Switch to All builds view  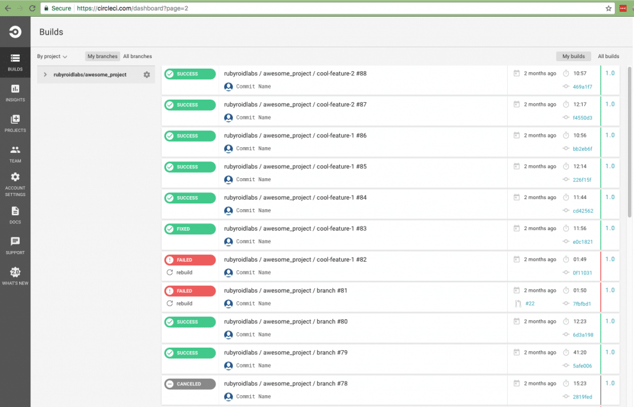tap(608, 56)
